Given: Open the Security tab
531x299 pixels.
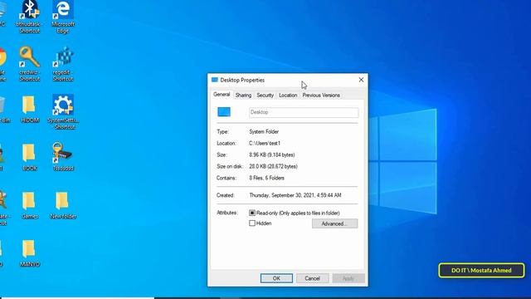Looking at the screenshot, I should click(x=265, y=96).
